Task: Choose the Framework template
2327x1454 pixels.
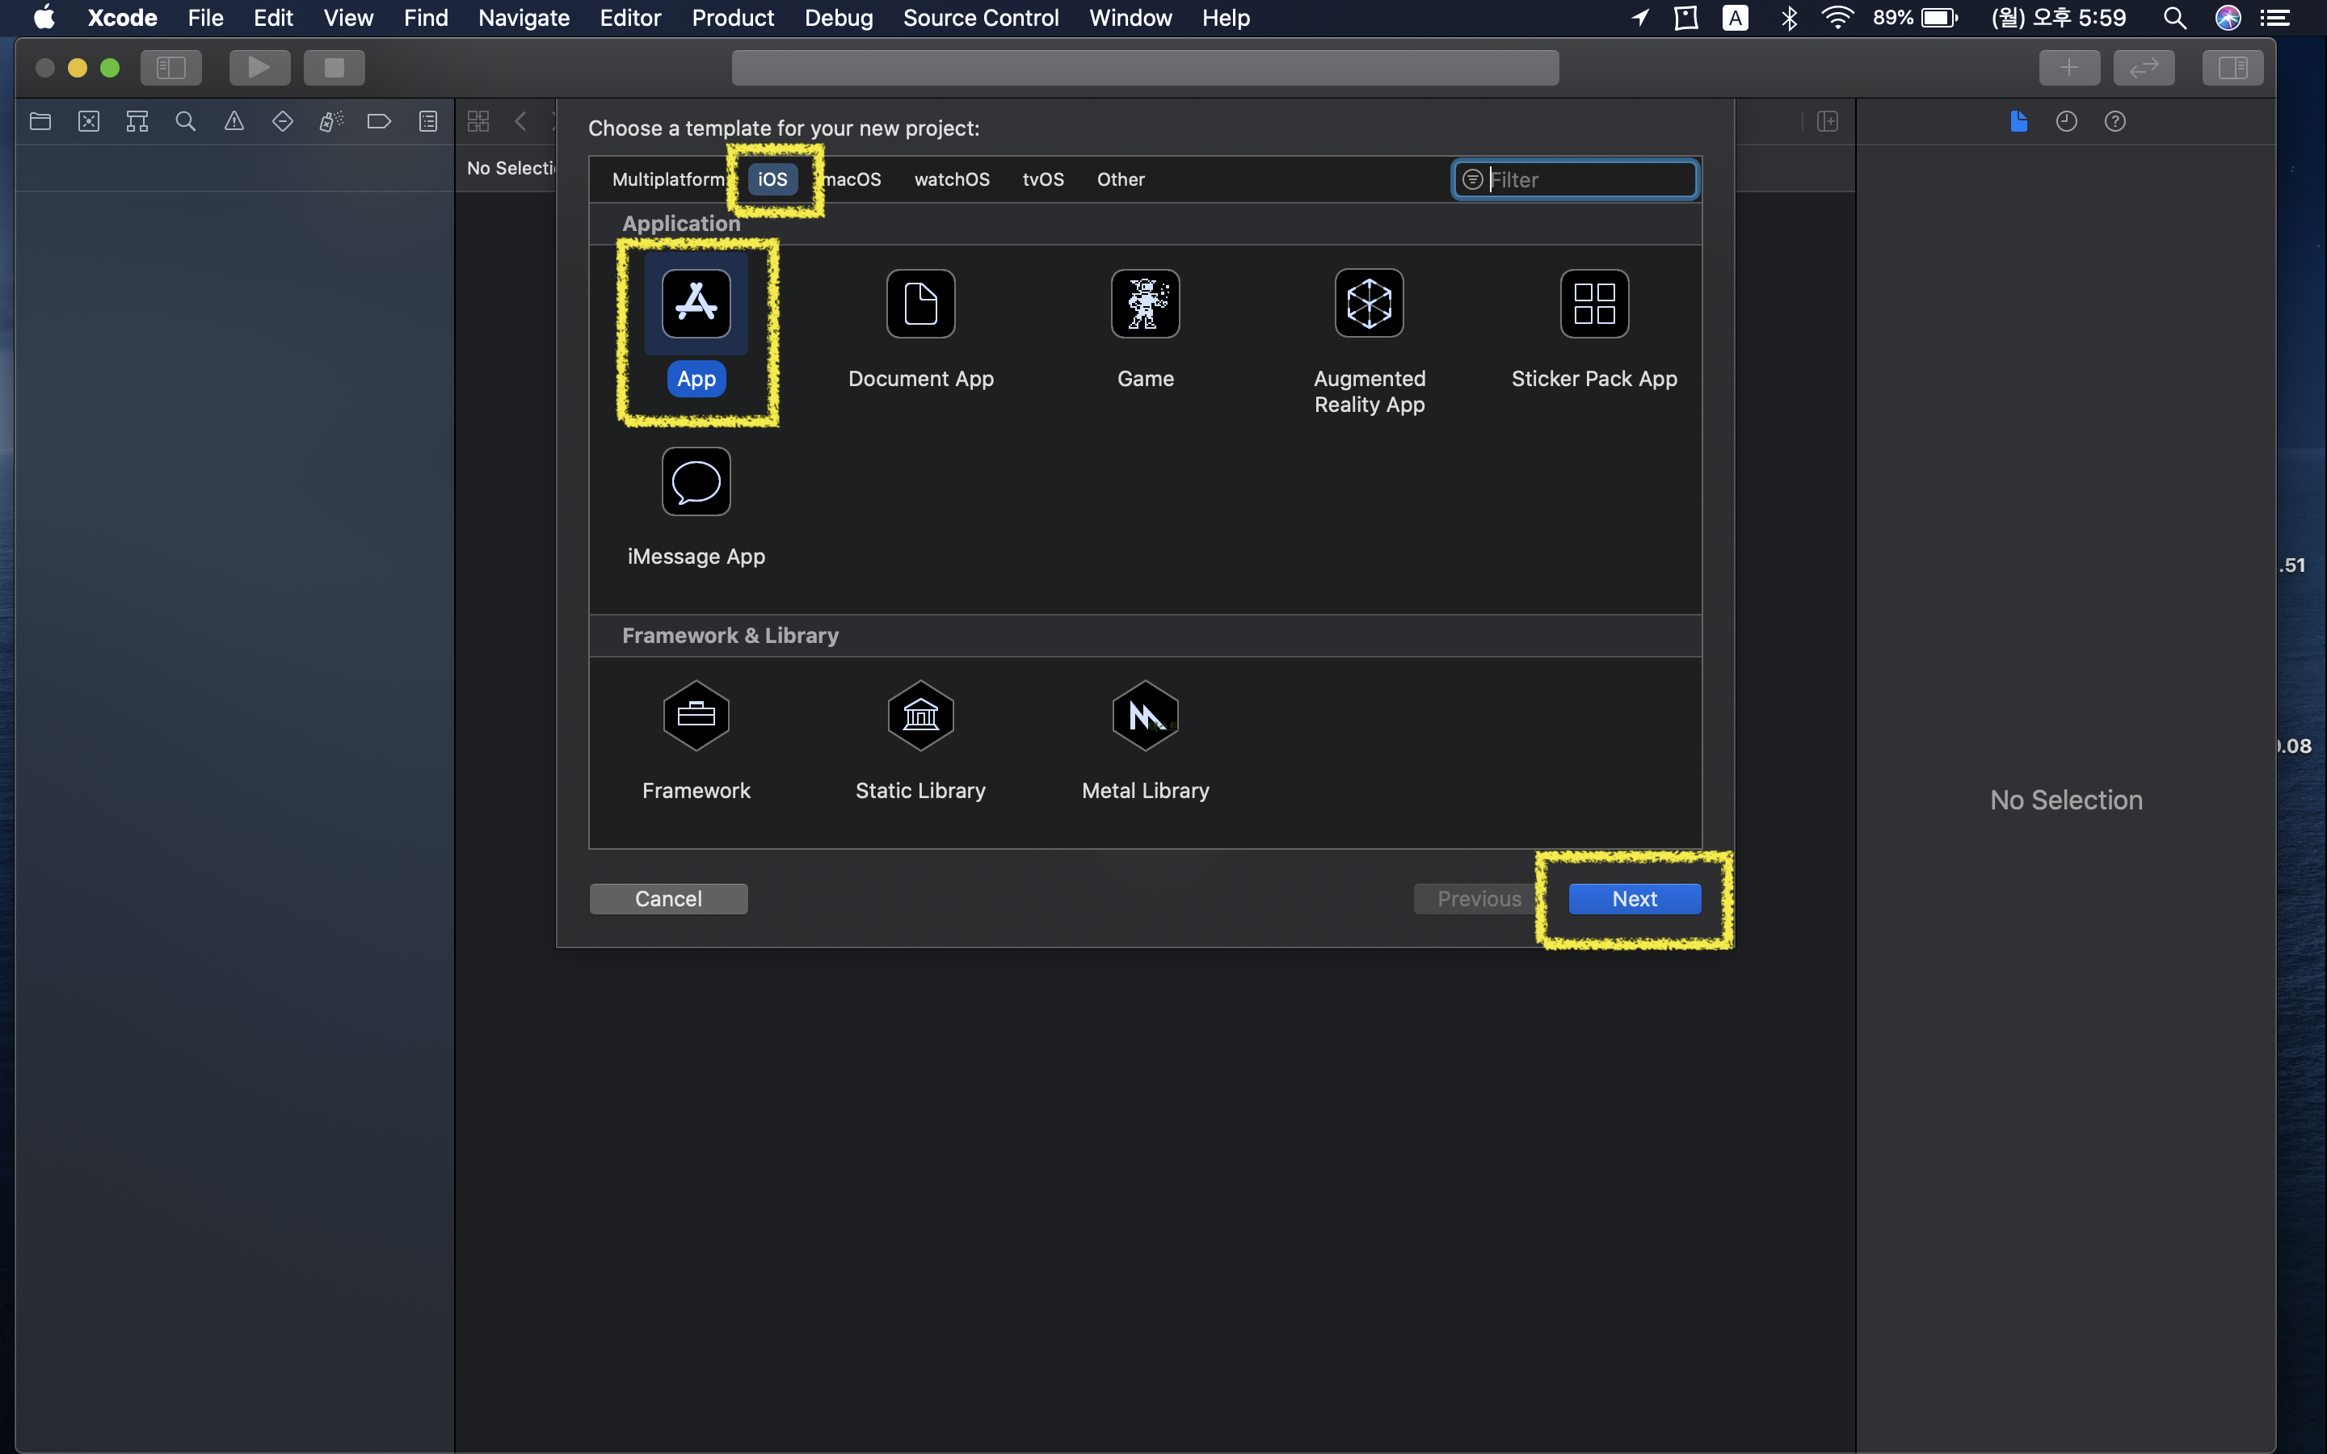Action: pos(695,716)
